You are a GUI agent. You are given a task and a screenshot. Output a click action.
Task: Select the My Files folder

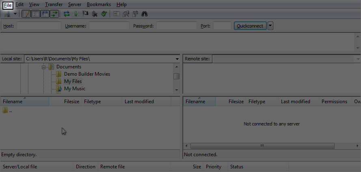(73, 81)
